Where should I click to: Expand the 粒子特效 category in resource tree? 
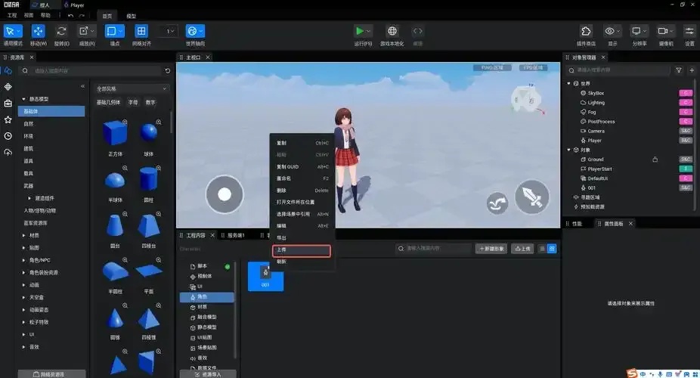click(23, 322)
